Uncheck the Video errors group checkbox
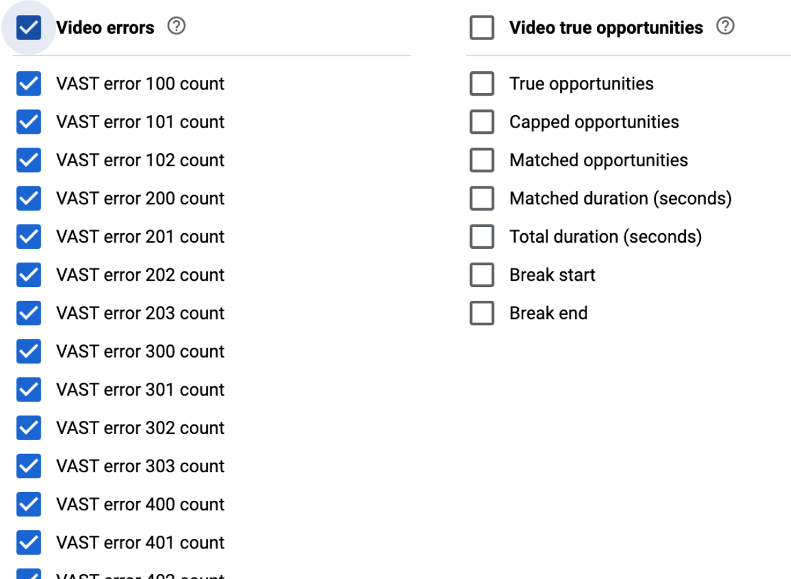Image resolution: width=791 pixels, height=579 pixels. 29,28
